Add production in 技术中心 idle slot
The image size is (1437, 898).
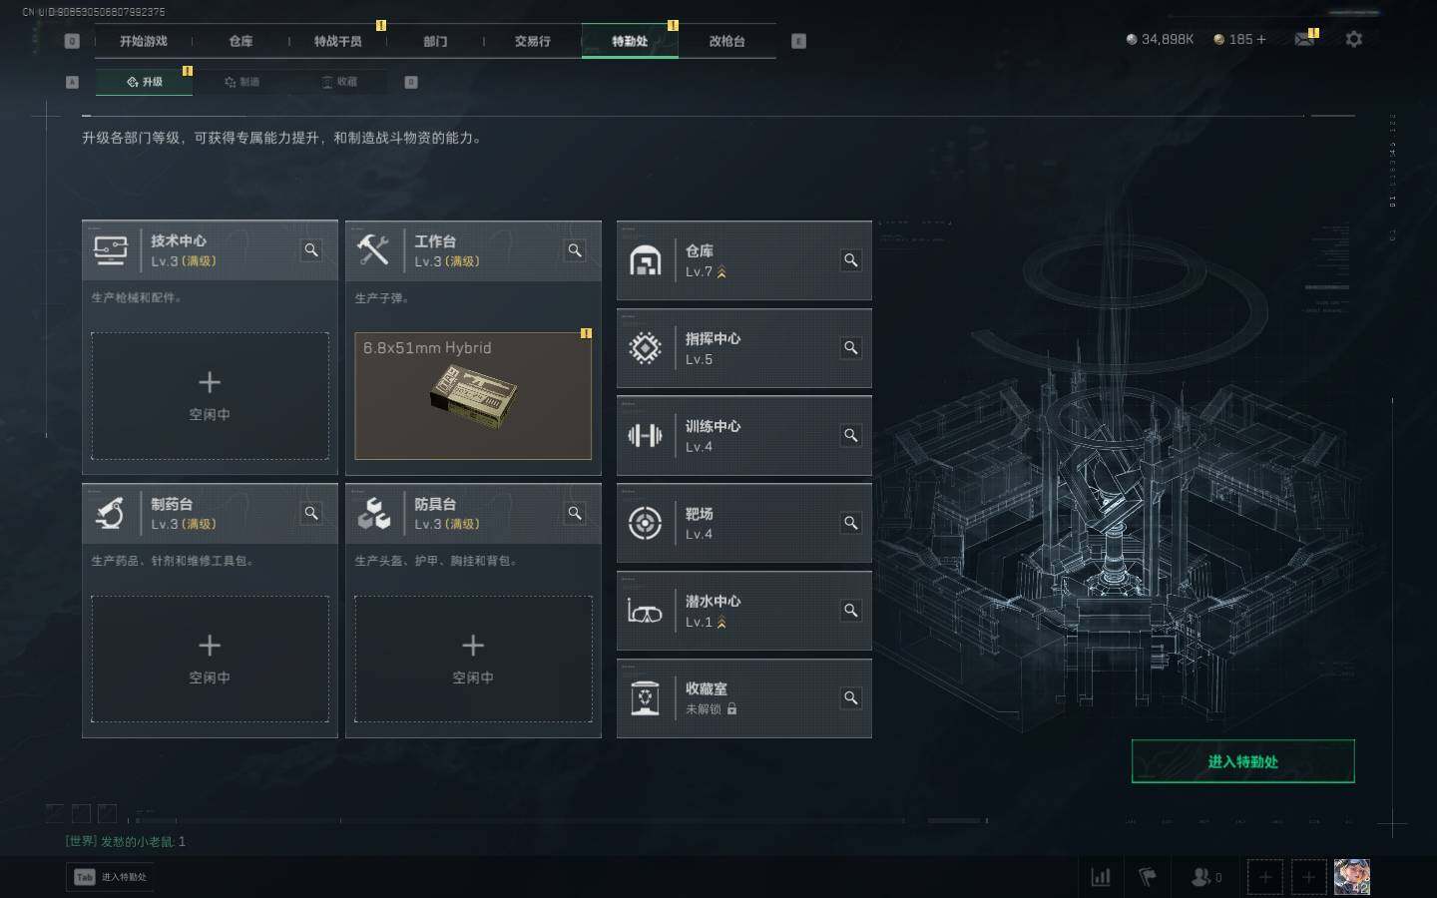point(210,396)
